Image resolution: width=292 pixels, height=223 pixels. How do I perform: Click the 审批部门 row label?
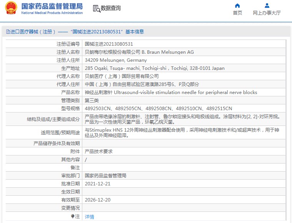point(70,176)
